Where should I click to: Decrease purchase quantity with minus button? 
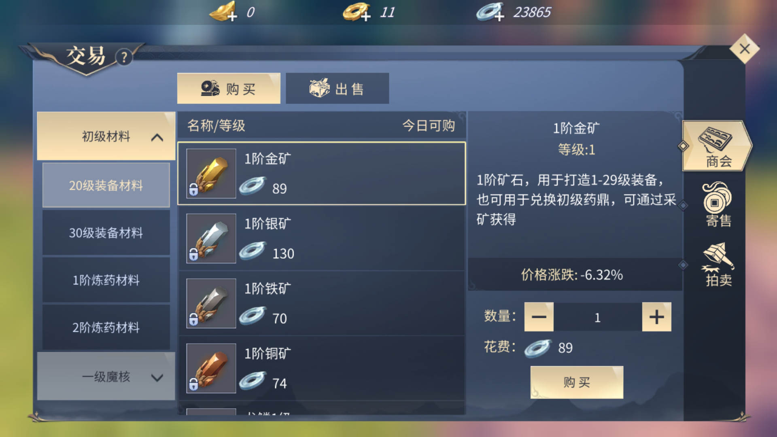[539, 317]
